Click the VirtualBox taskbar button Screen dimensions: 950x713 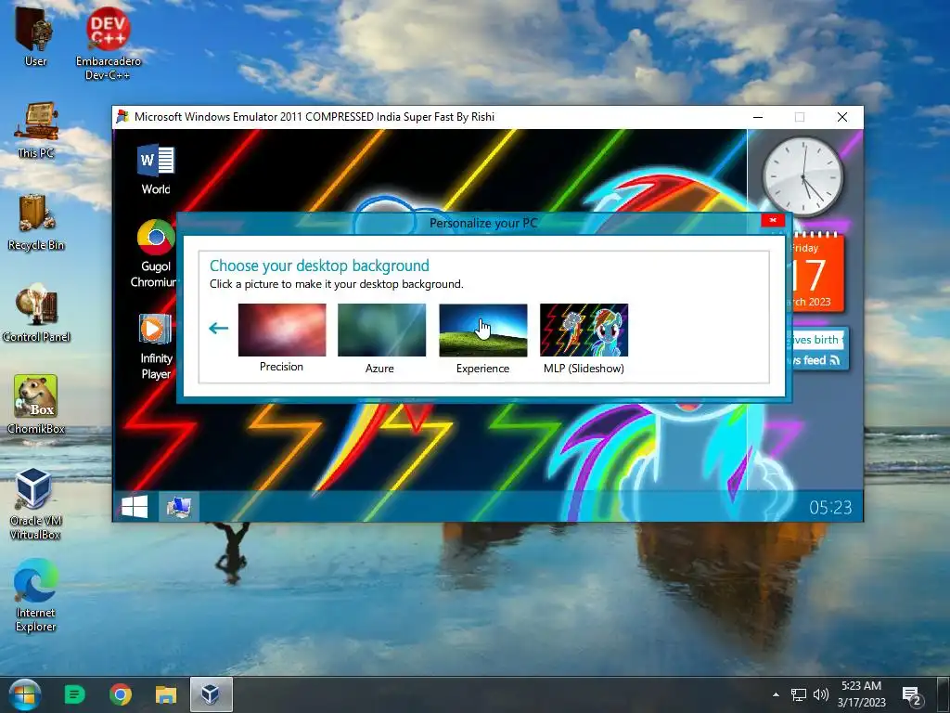click(211, 694)
